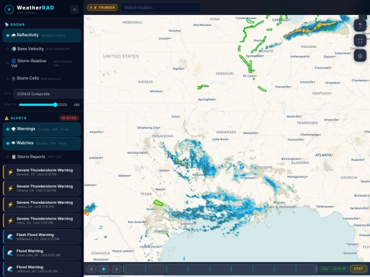Click the WeatherRAD radar logo icon

coord(9,10)
